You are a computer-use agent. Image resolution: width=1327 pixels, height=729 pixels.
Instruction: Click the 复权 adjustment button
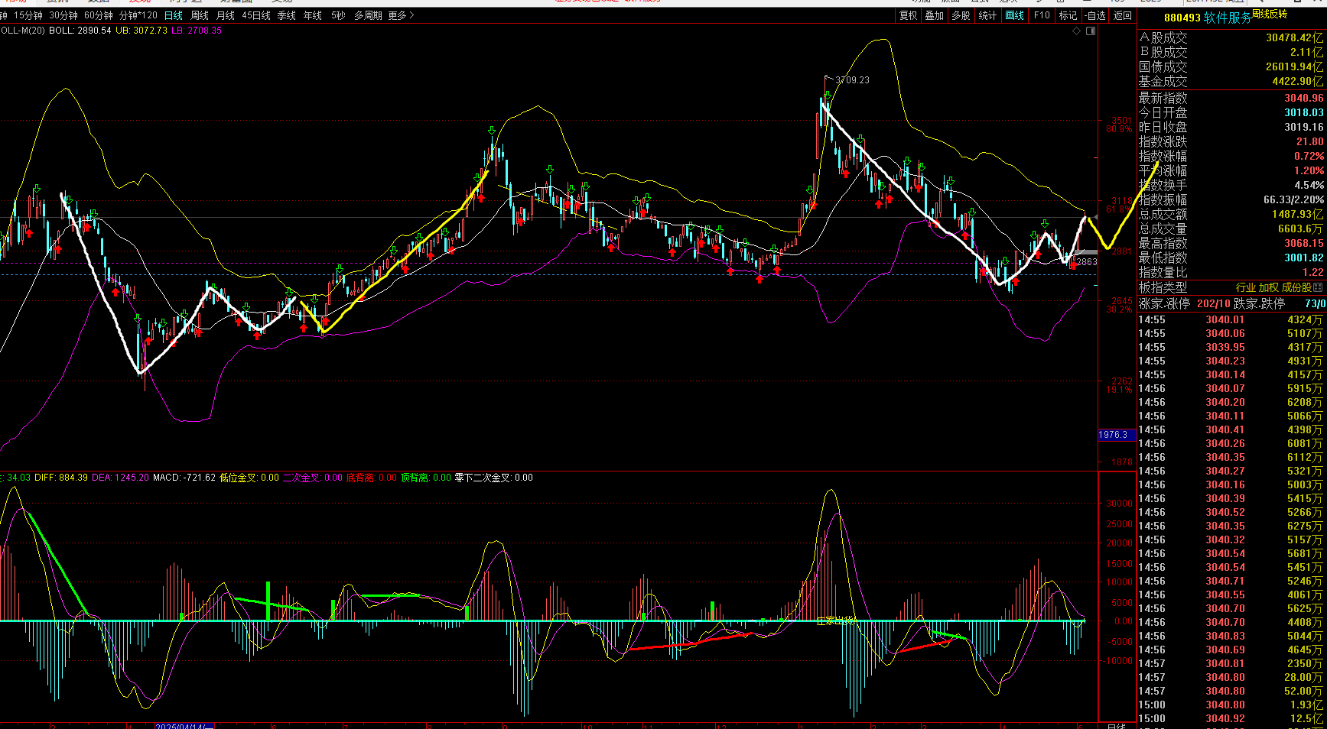click(908, 15)
